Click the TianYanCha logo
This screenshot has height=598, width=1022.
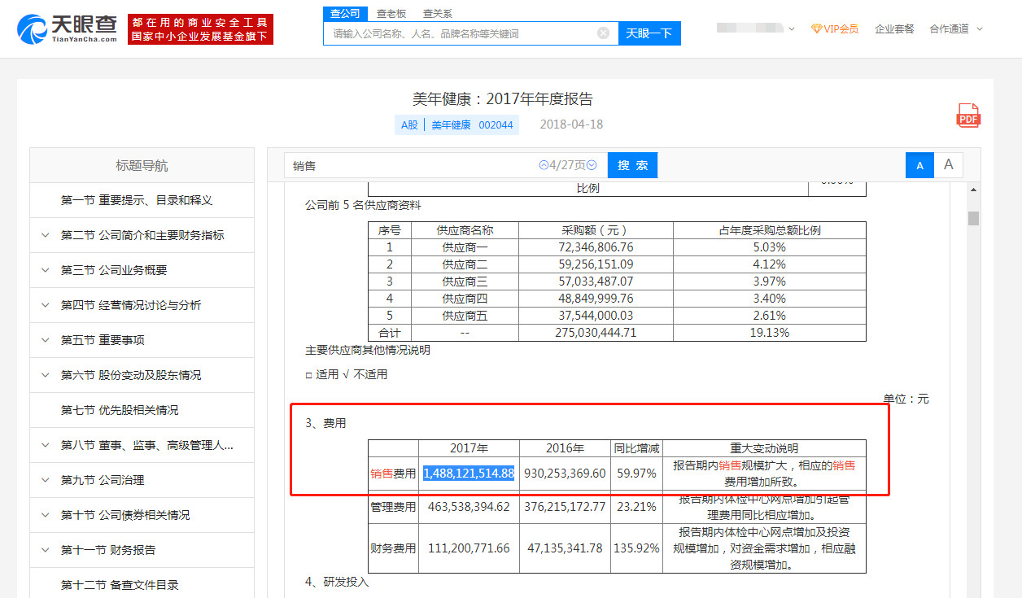[67, 28]
